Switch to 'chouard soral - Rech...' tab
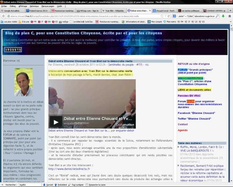The height and width of the screenshot is (187, 233). [x=164, y=10]
